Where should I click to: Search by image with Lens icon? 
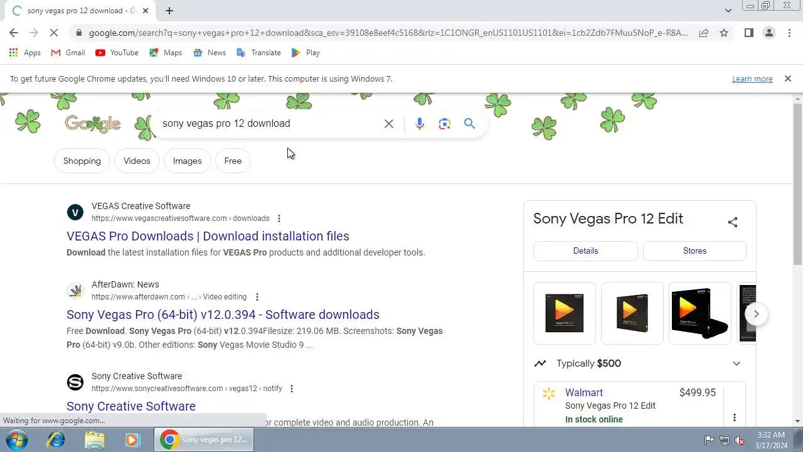(x=445, y=124)
